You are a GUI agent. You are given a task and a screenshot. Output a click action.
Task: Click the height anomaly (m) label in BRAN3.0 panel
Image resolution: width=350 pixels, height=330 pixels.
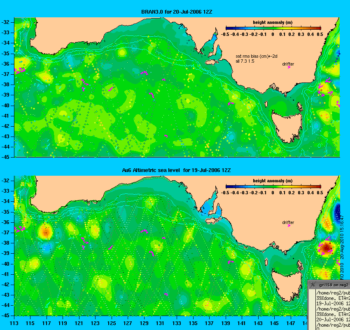point(273,22)
